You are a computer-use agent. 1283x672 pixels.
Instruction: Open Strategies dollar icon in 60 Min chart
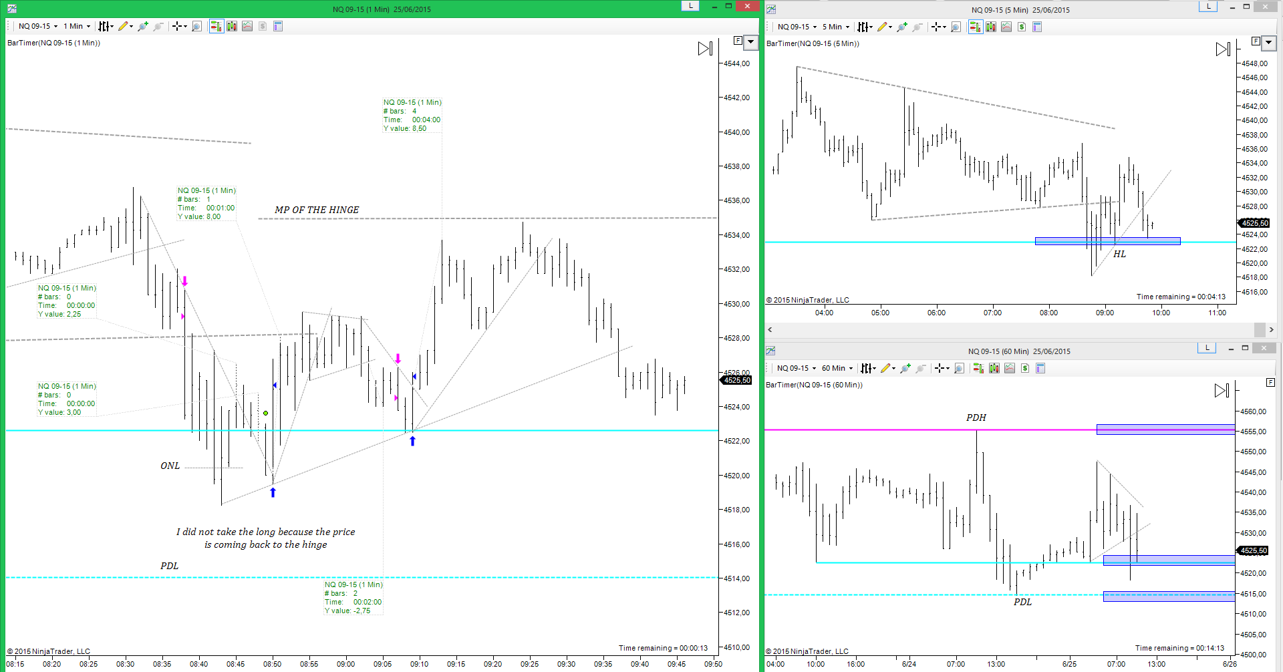tap(1025, 368)
